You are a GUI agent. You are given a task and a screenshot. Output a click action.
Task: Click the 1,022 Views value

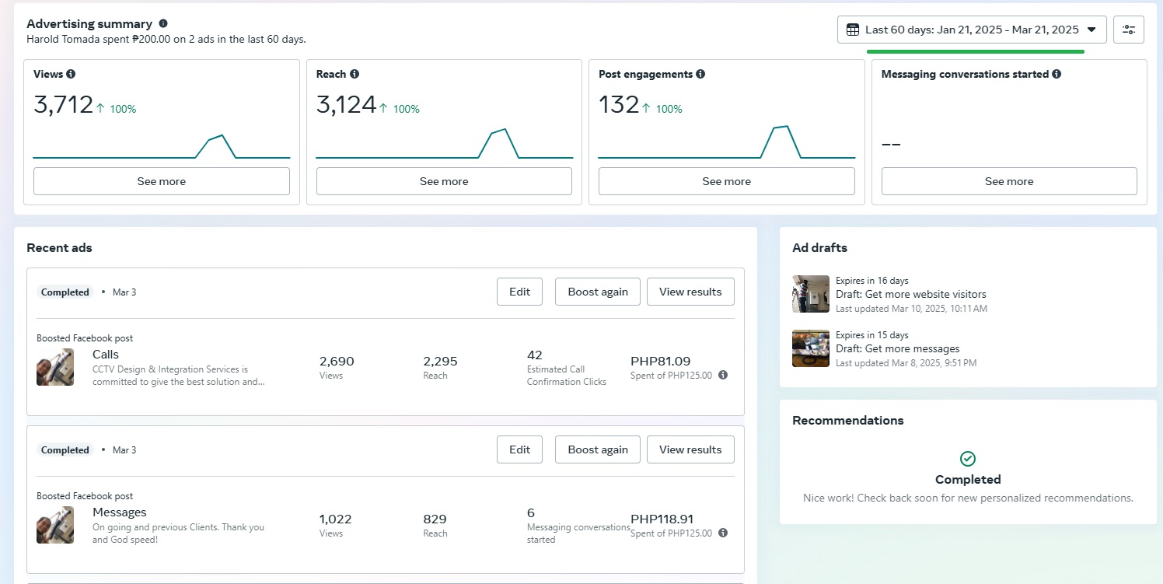point(336,519)
